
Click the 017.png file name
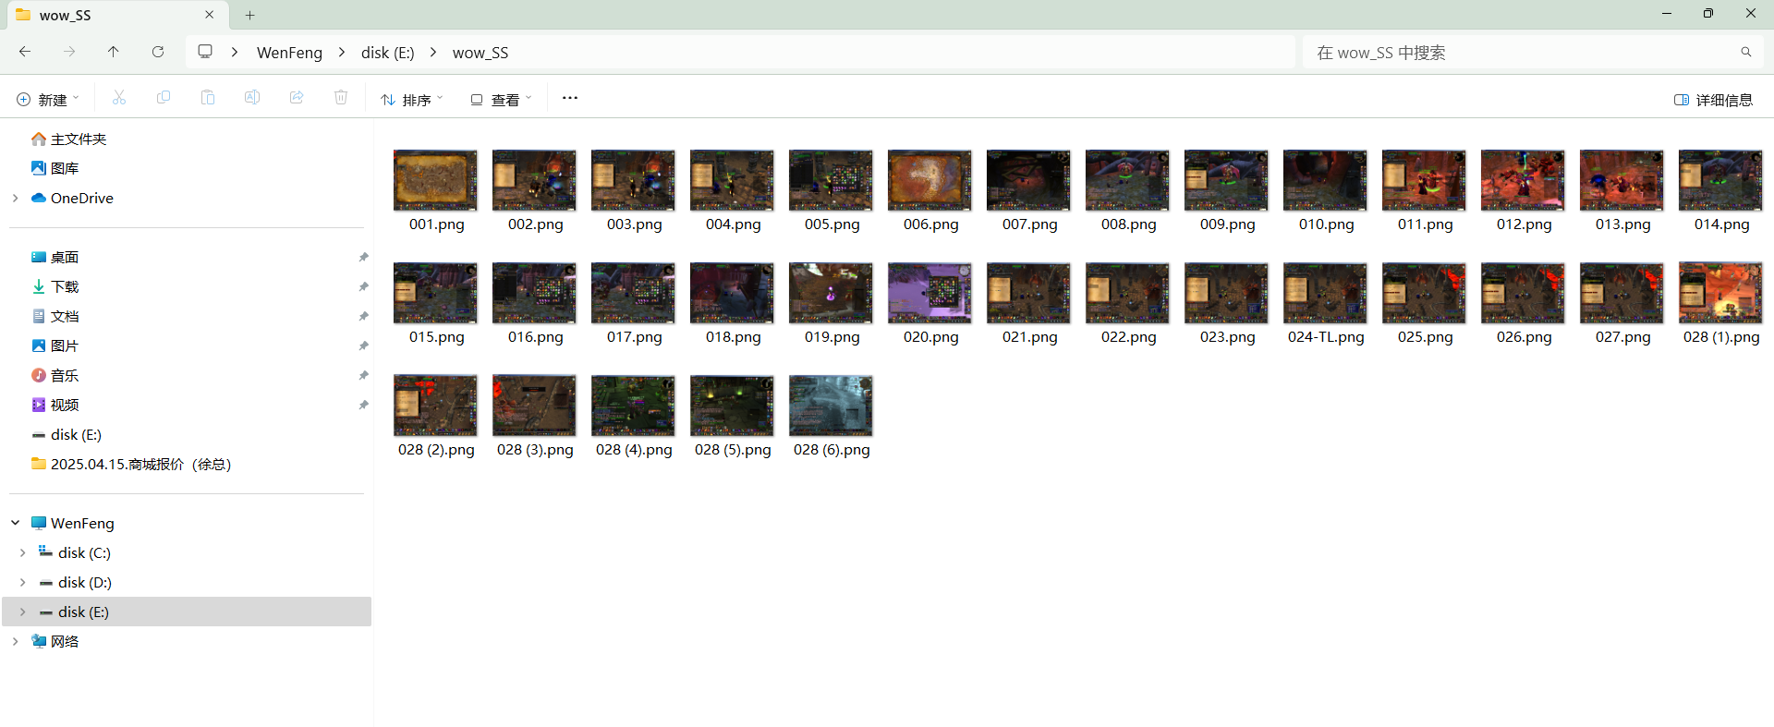634,337
